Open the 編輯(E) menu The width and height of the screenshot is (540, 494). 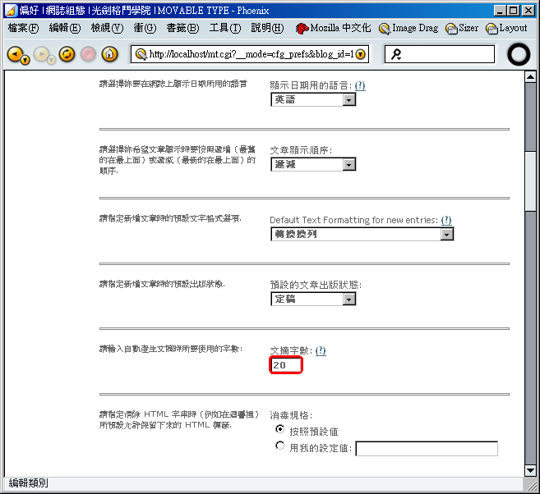pyautogui.click(x=65, y=28)
